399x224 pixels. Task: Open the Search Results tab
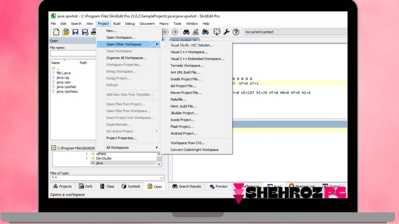coord(186,186)
